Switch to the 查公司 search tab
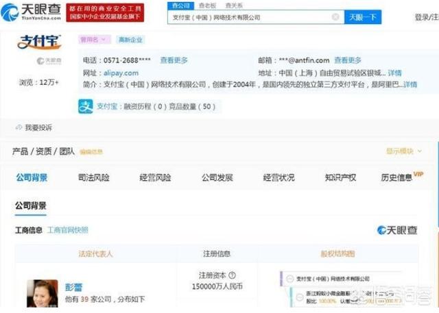 (181, 5)
